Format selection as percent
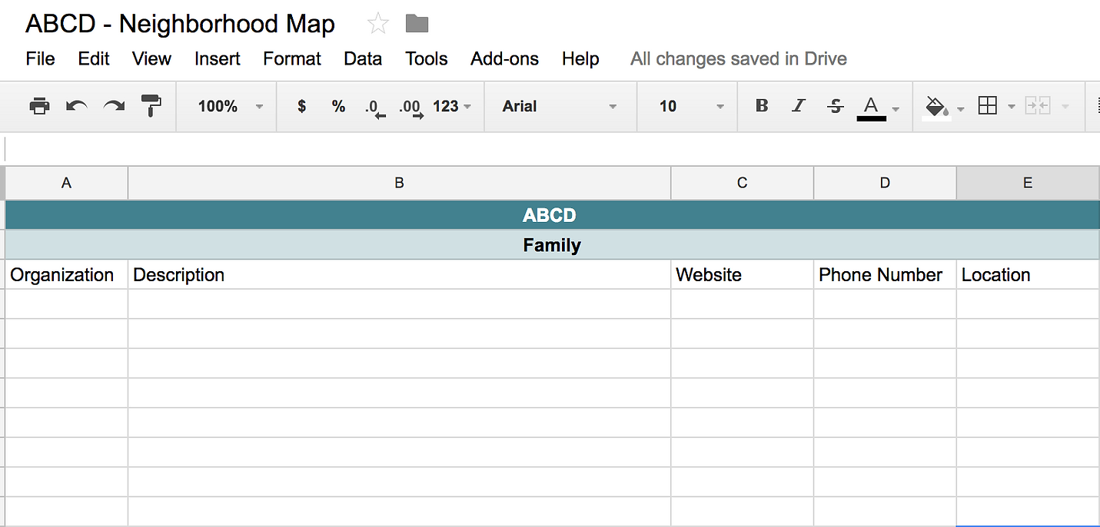Screen dimensions: 1100x527 pos(338,106)
